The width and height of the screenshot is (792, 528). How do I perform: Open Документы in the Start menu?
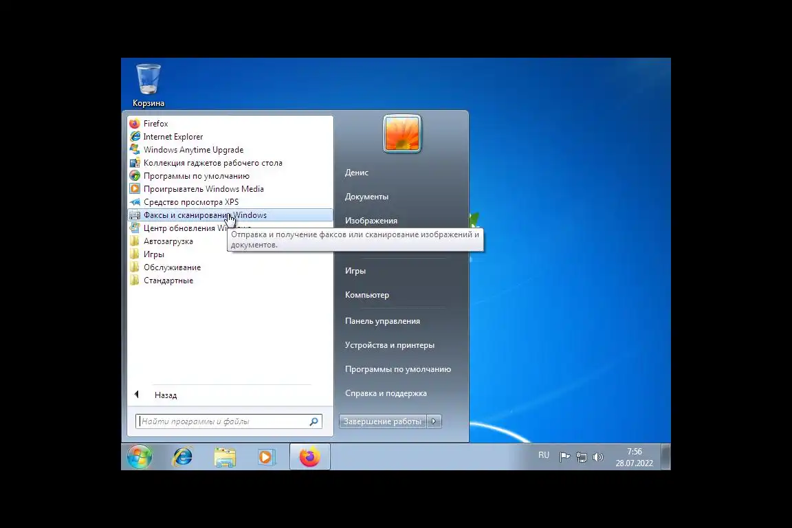click(x=366, y=197)
